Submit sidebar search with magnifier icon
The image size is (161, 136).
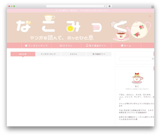(153, 59)
